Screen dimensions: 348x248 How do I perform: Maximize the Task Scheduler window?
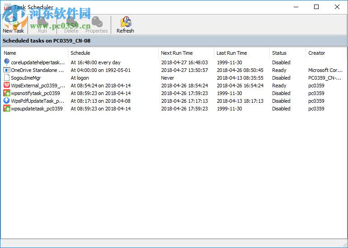coord(316,7)
